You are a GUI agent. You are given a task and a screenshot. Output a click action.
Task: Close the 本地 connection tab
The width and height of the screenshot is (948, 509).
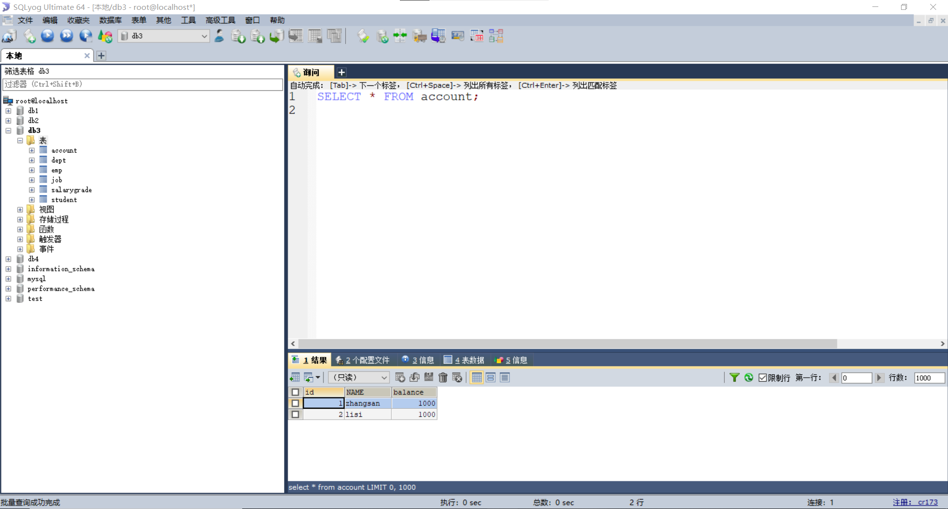(87, 56)
